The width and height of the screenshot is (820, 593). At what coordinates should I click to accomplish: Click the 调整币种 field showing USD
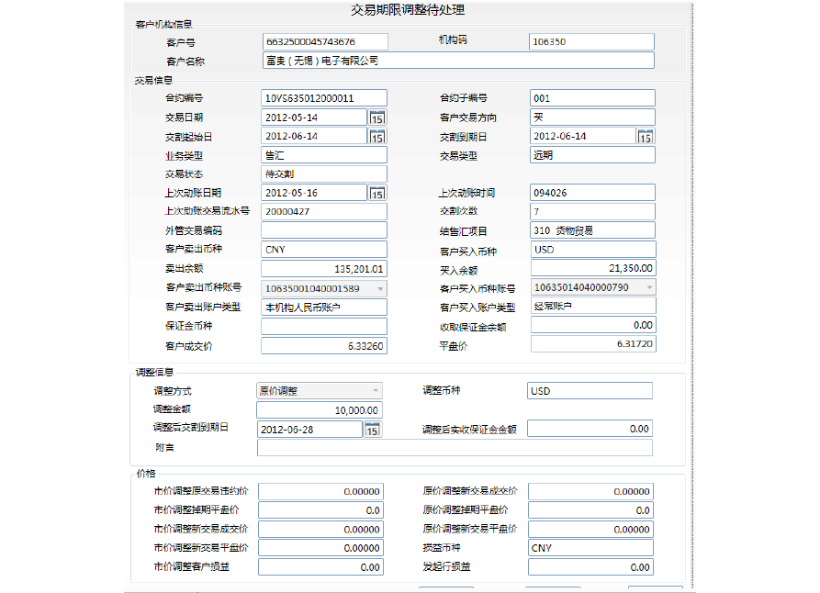pos(590,391)
